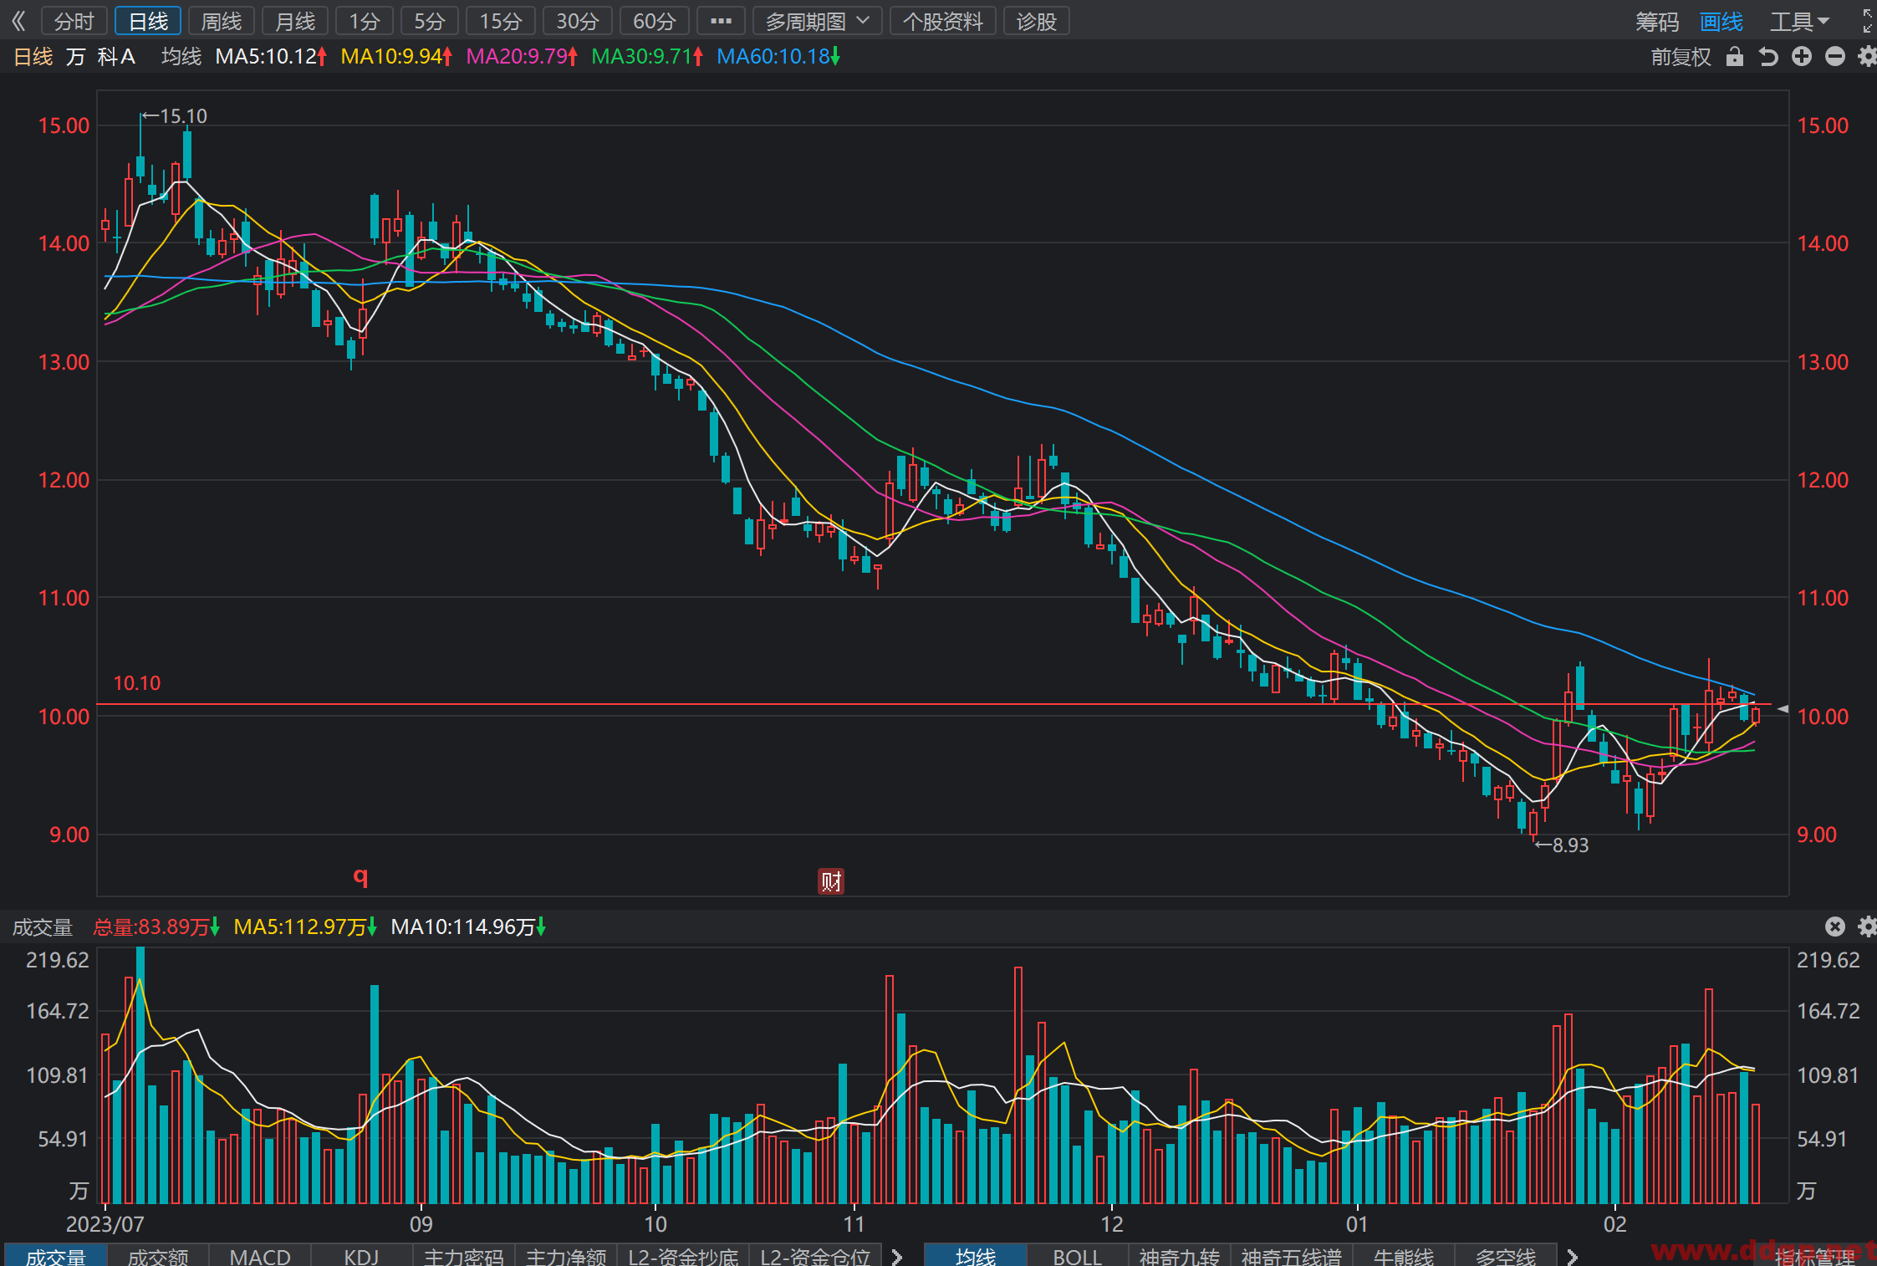Select 主力净额 indicator tab
The image size is (1877, 1266).
point(566,1256)
